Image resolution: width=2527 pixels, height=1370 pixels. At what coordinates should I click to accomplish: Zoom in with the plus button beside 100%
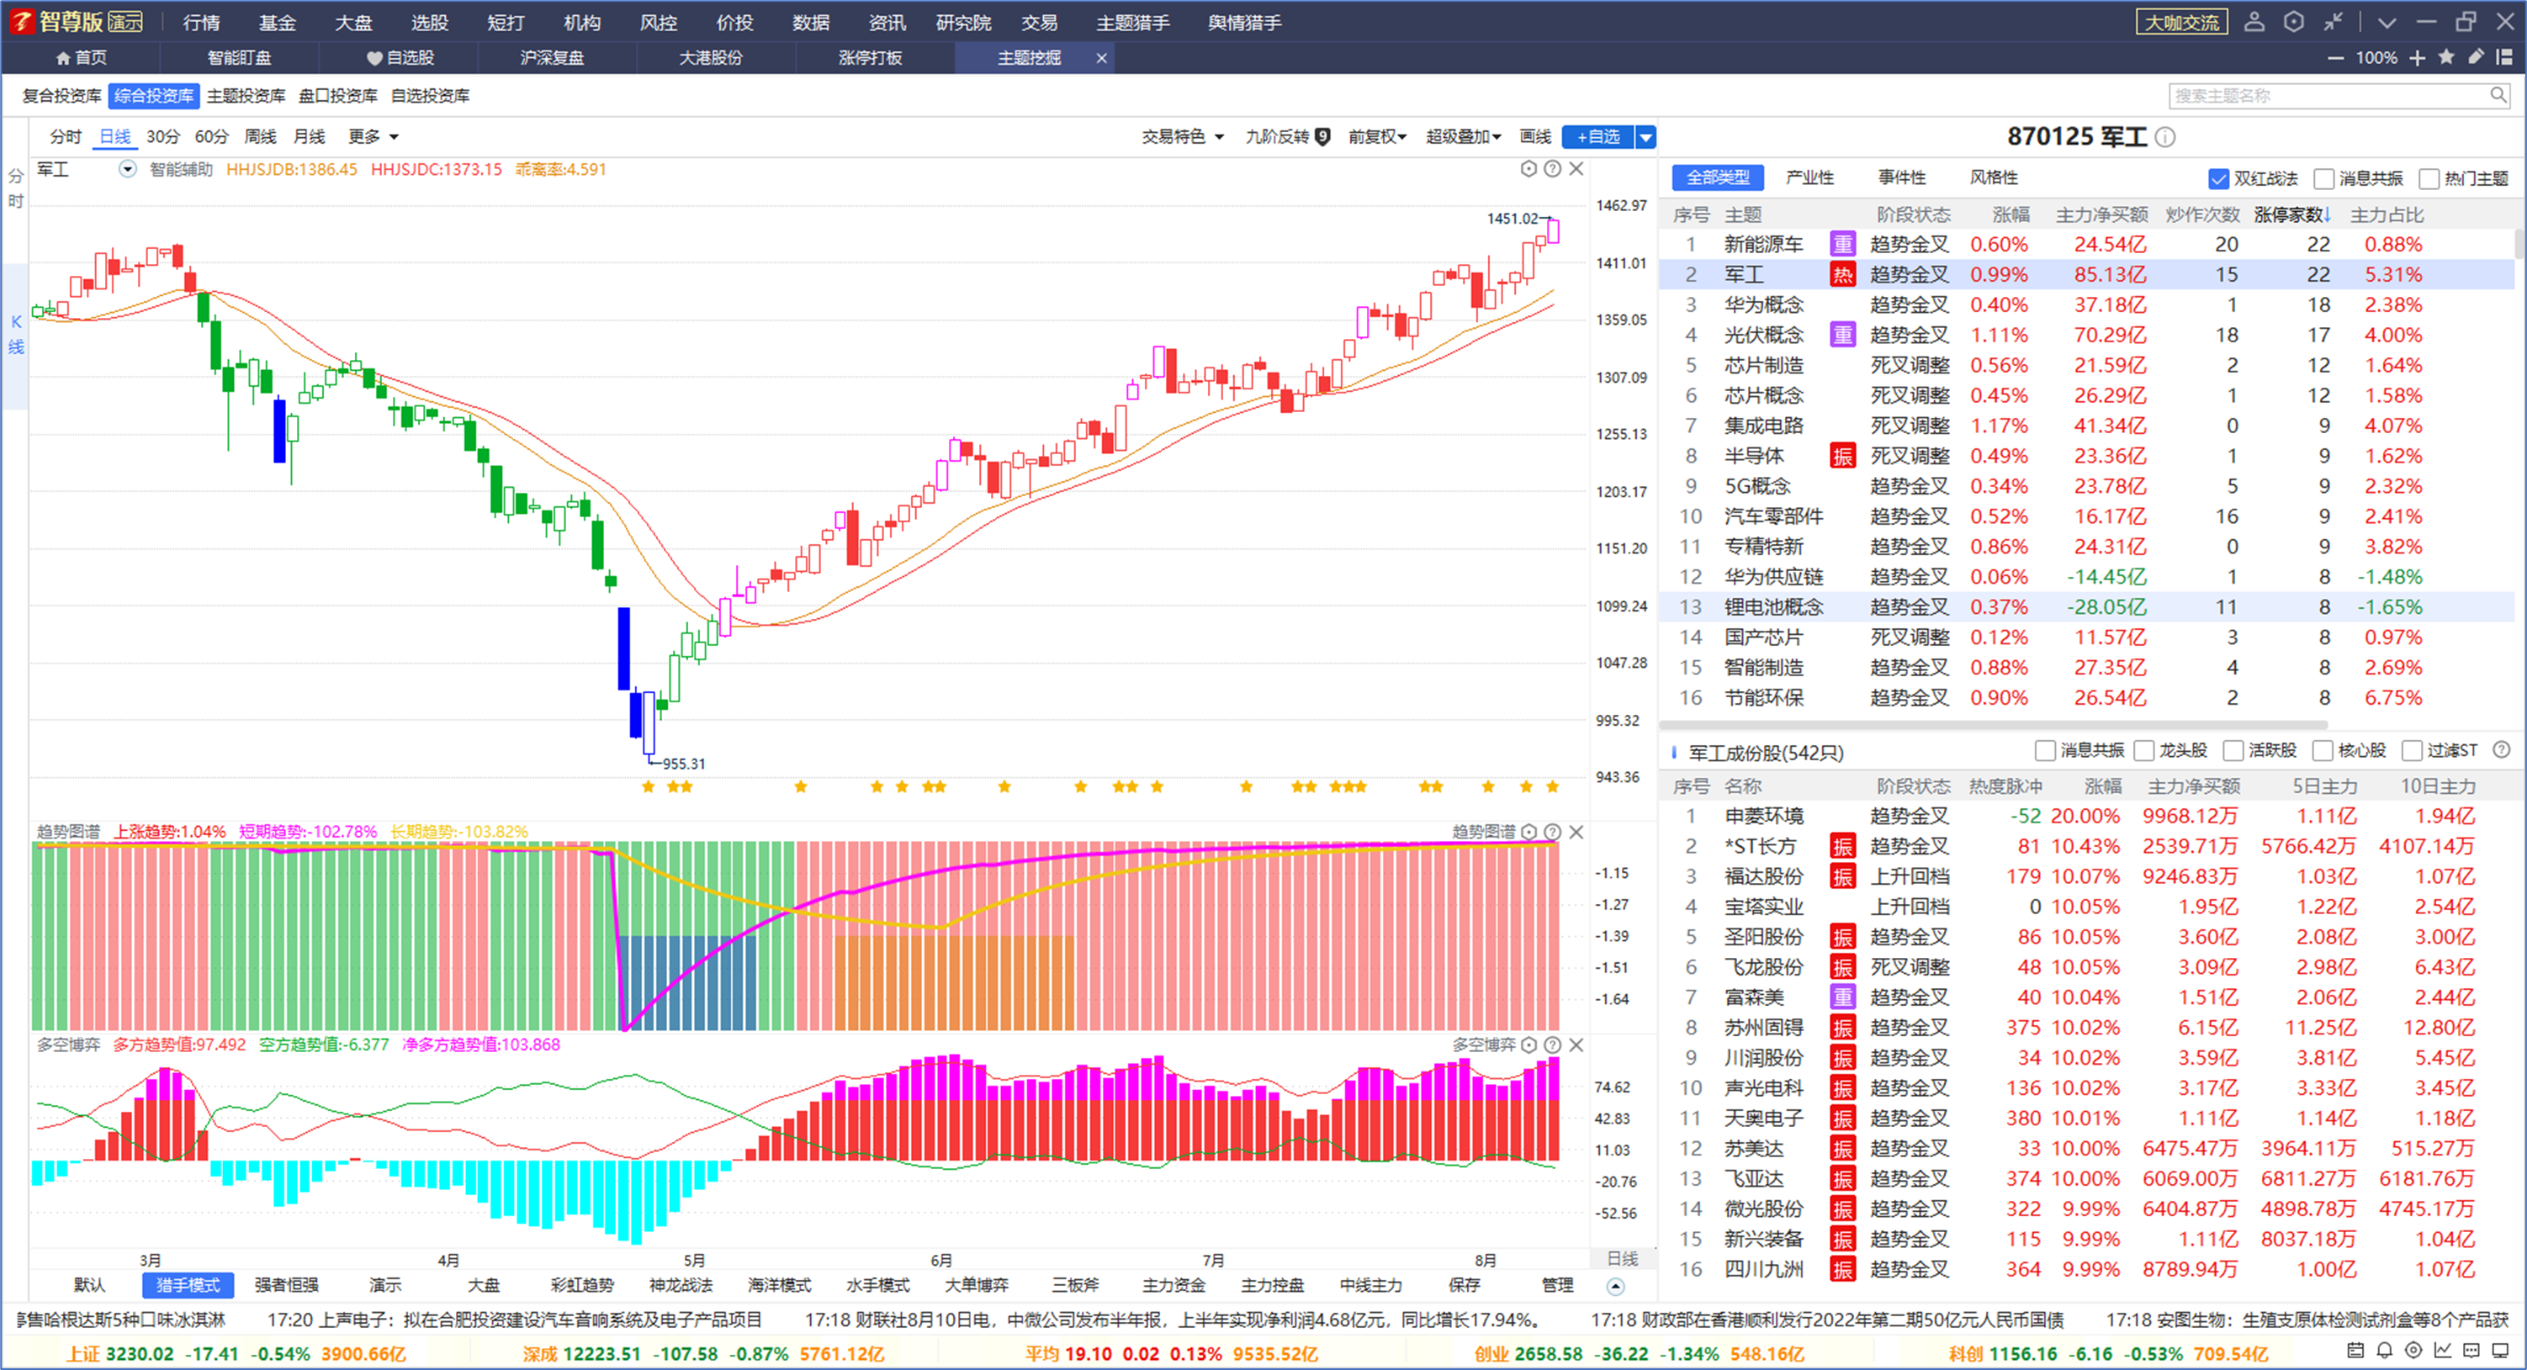point(2417,58)
